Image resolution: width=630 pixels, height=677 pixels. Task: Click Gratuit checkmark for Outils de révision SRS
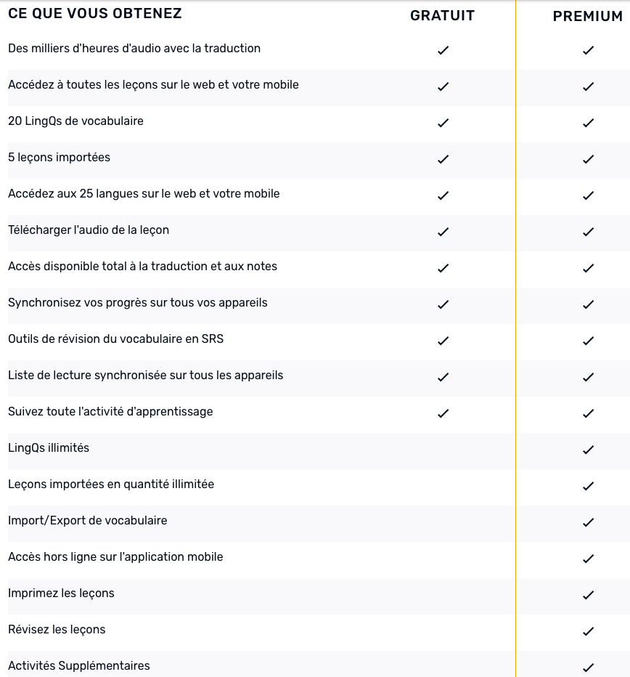tap(443, 341)
